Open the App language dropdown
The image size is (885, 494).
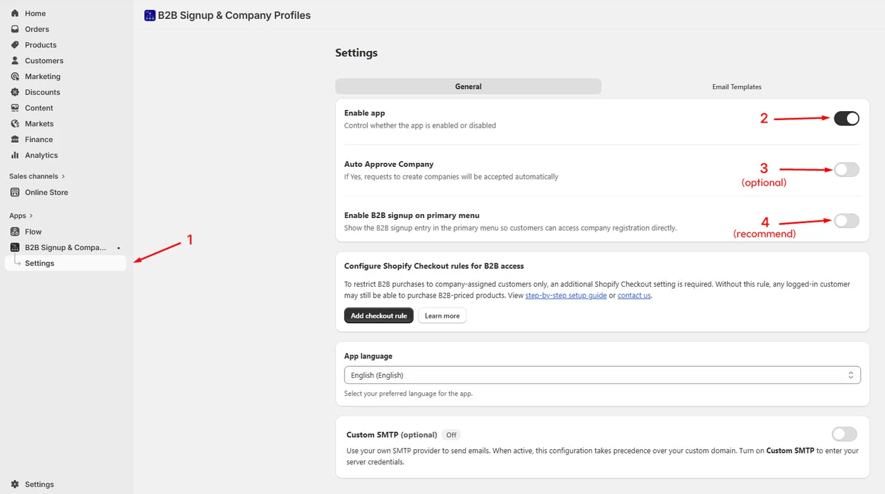pos(602,375)
